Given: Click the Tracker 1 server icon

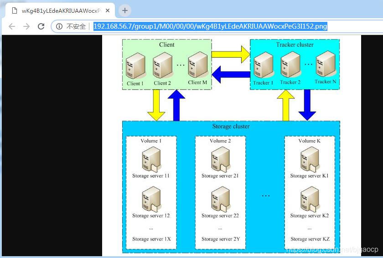Looking at the screenshot, I should click(x=264, y=65).
